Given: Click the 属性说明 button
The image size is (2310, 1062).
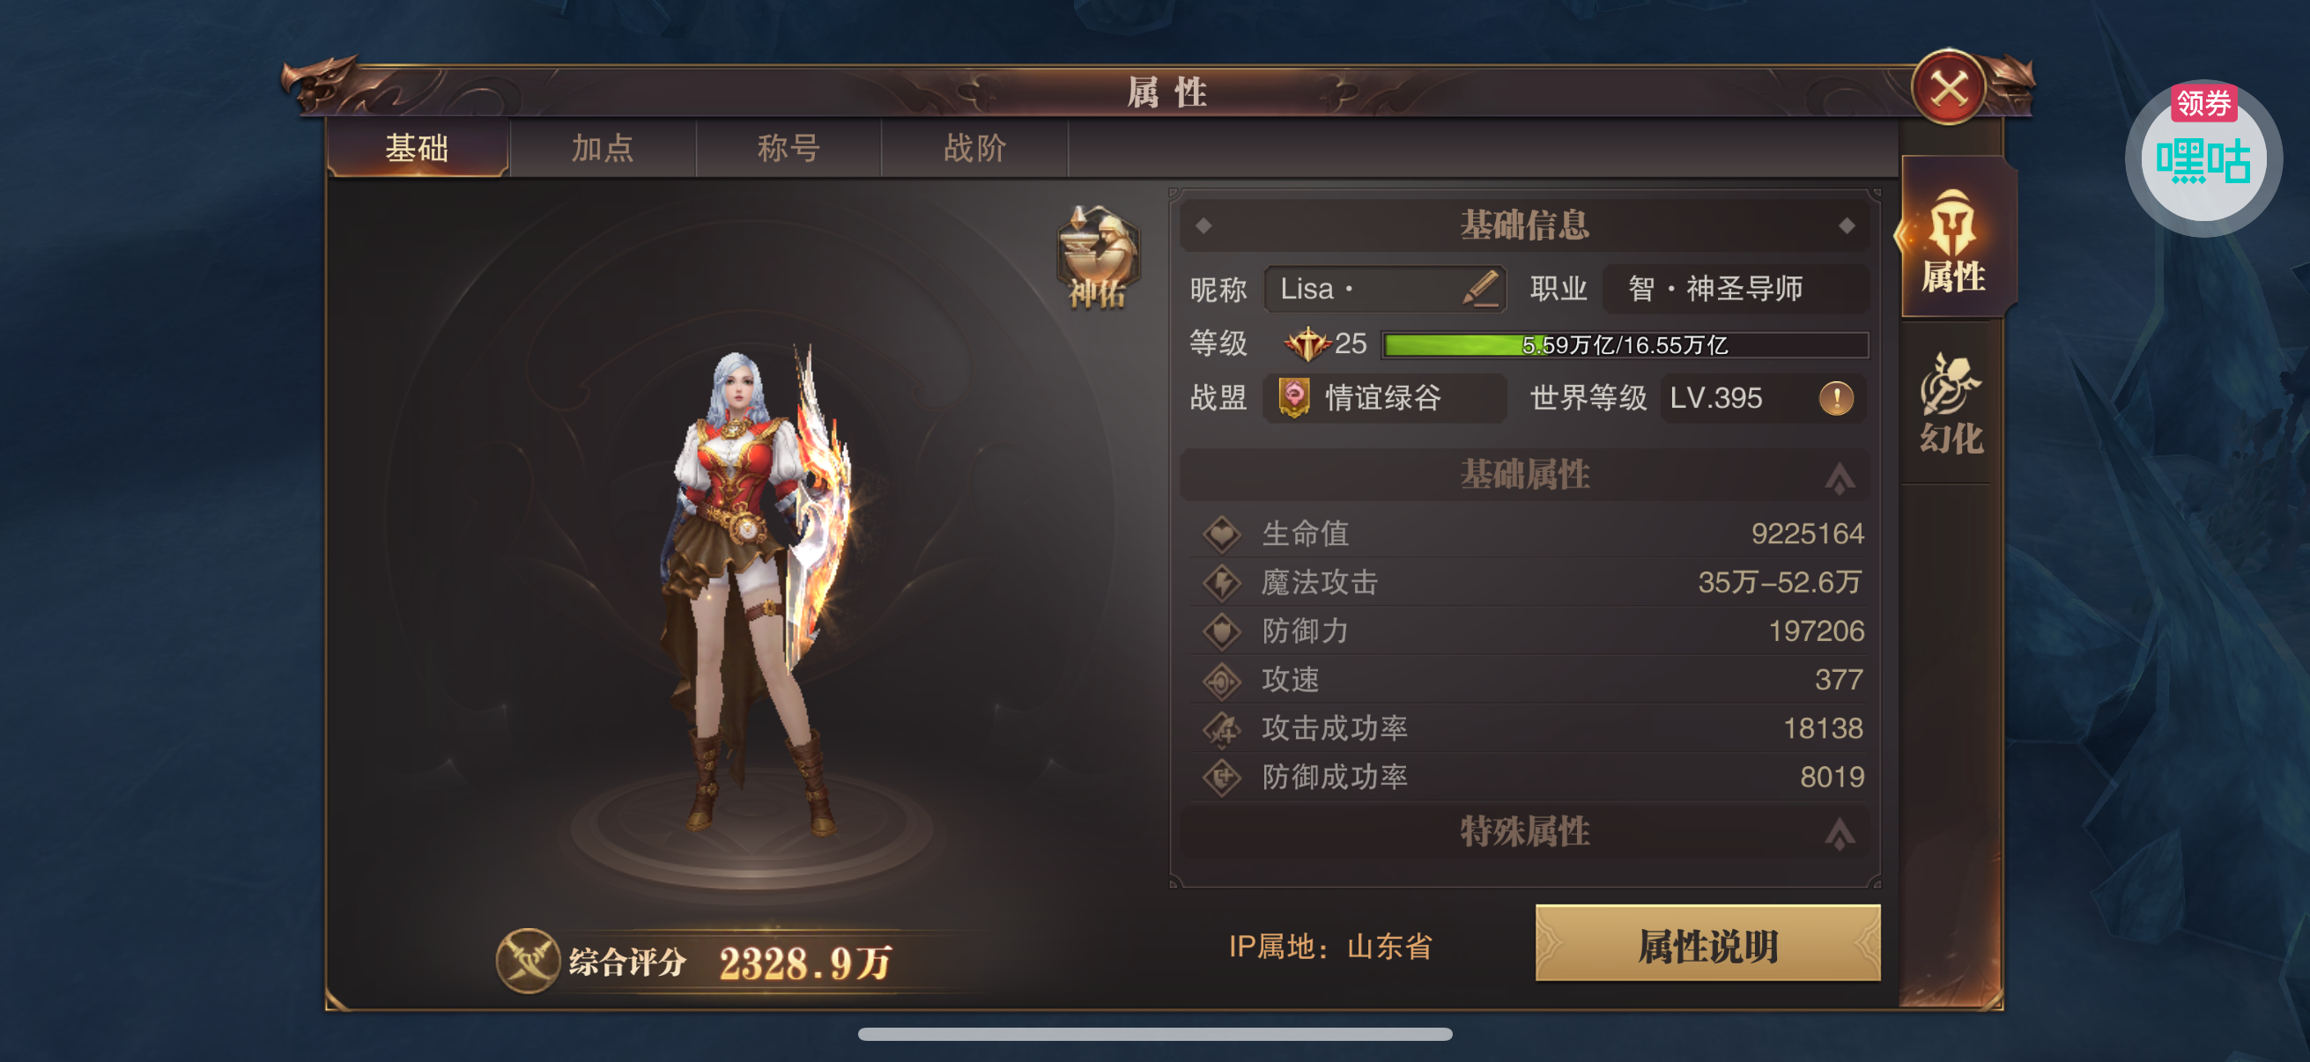Looking at the screenshot, I should (x=1707, y=945).
